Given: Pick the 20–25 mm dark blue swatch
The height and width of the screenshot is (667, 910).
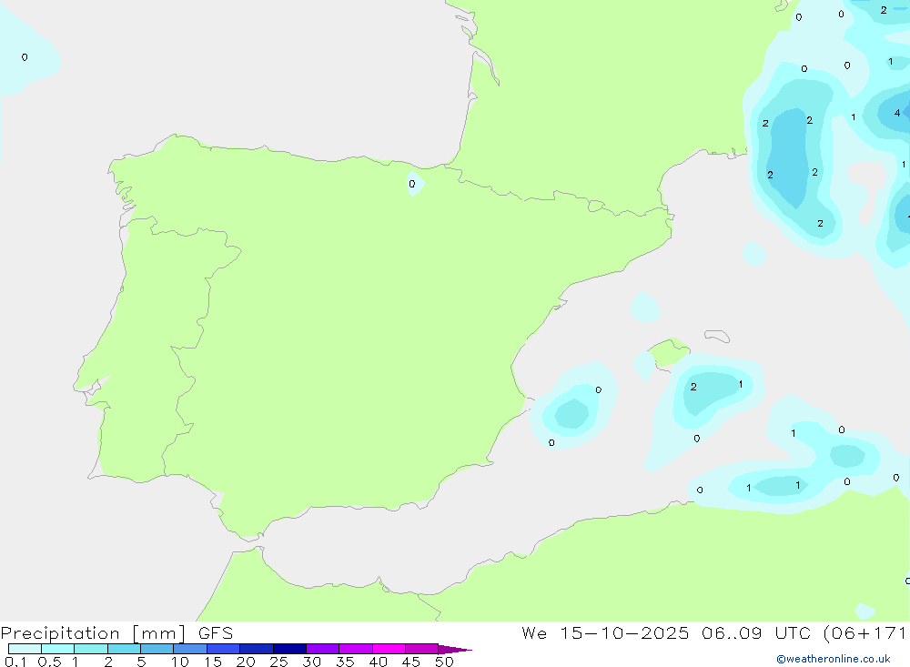Looking at the screenshot, I should [257, 649].
